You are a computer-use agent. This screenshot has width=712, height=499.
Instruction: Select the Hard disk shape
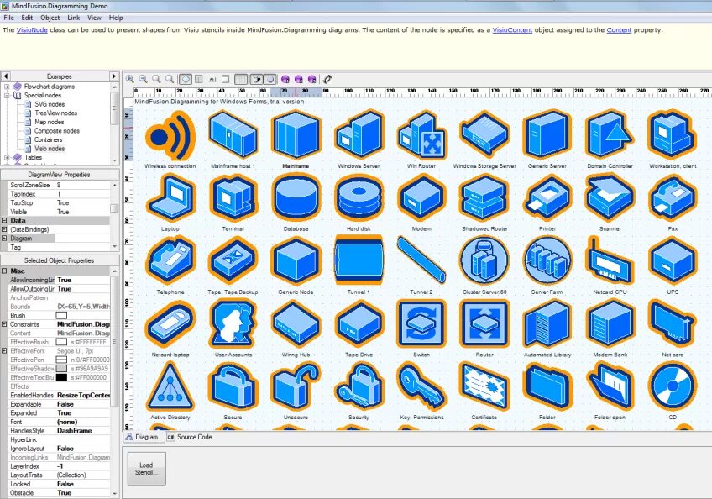tap(359, 198)
